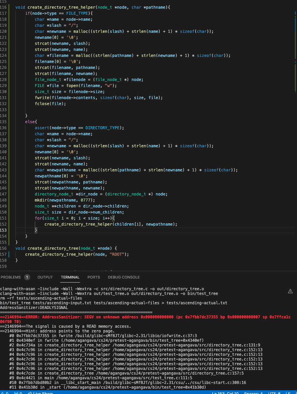297x394 pixels.
Task: Click the editor's vertical scrollbar overview ruler
Action: click(295, 100)
